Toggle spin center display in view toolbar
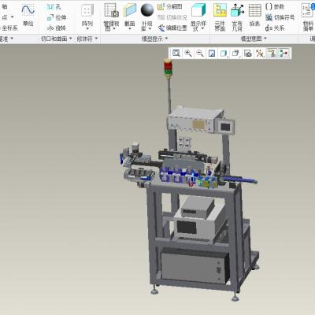Image resolution: width=315 pixels, height=315 pixels. pos(283,54)
